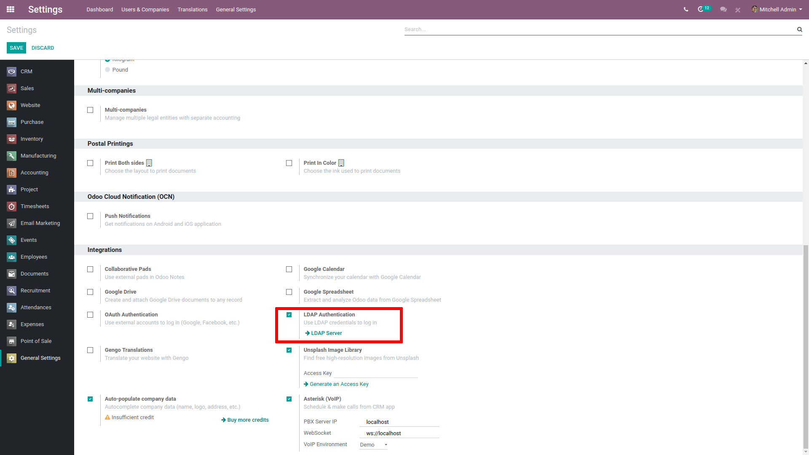
Task: Enable LDAP Authentication checkbox
Action: coord(289,314)
